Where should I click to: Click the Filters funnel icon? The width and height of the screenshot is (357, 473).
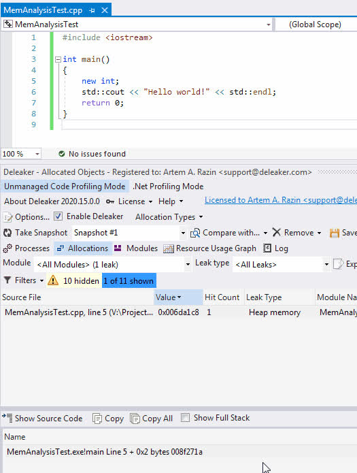click(7, 280)
